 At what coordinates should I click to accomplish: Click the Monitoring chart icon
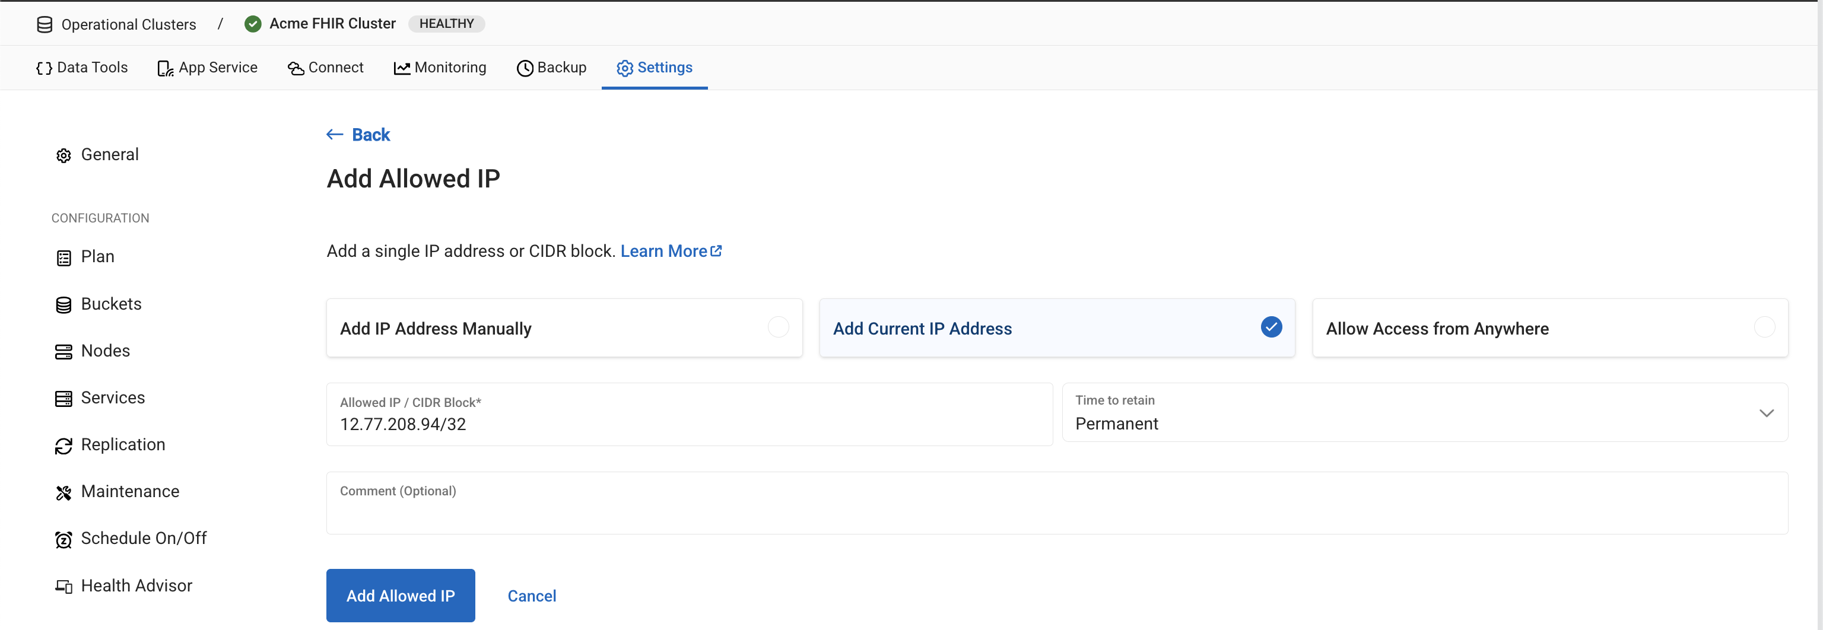[x=402, y=68]
